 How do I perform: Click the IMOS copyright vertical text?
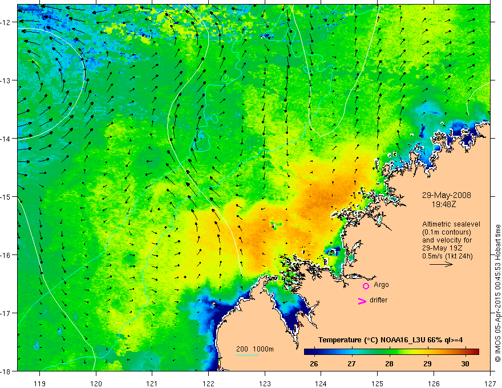click(497, 293)
